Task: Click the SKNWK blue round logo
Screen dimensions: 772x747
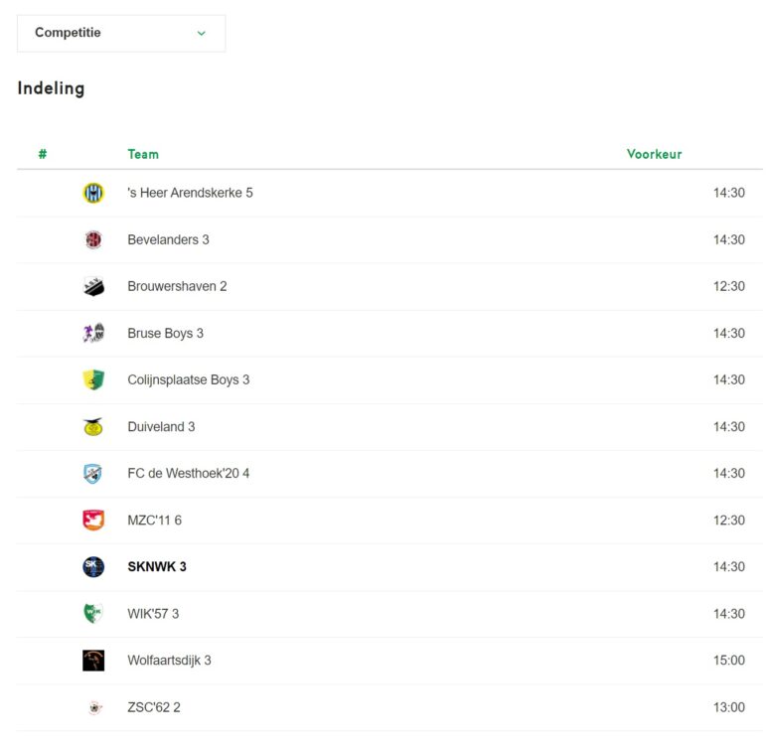Action: 93,567
